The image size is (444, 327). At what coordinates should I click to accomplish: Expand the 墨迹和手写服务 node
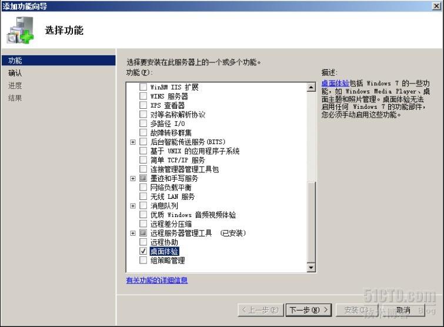pyautogui.click(x=133, y=178)
